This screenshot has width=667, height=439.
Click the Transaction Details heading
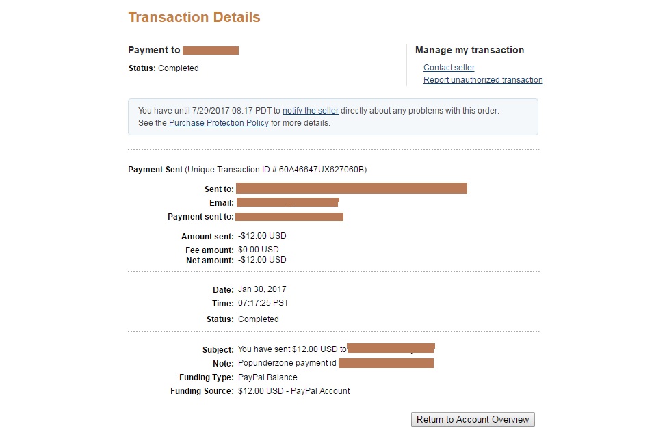(x=194, y=17)
